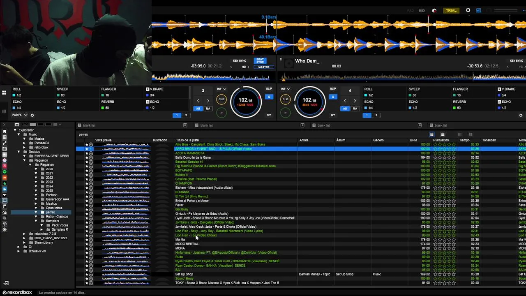Switch to list view icon above BPM column
The width and height of the screenshot is (526, 296).
click(x=431, y=134)
